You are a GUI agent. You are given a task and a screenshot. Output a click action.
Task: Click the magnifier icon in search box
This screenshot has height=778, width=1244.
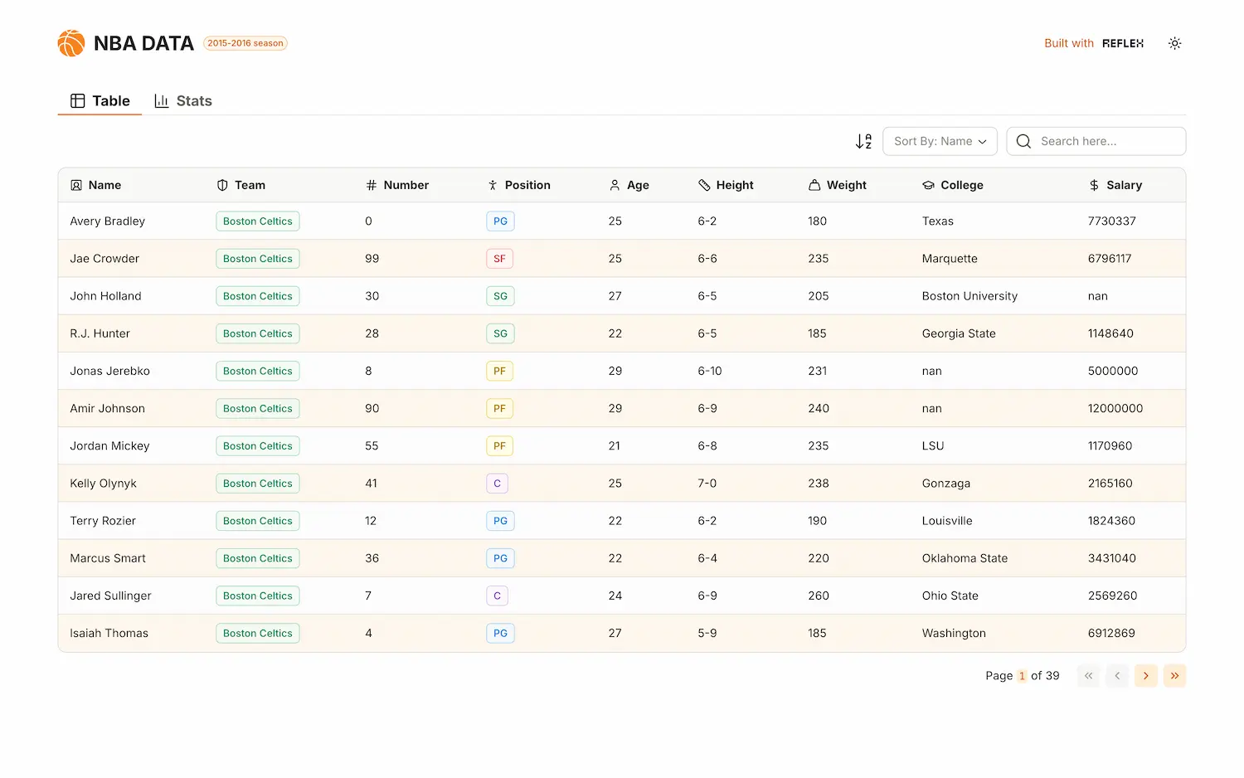tap(1024, 142)
